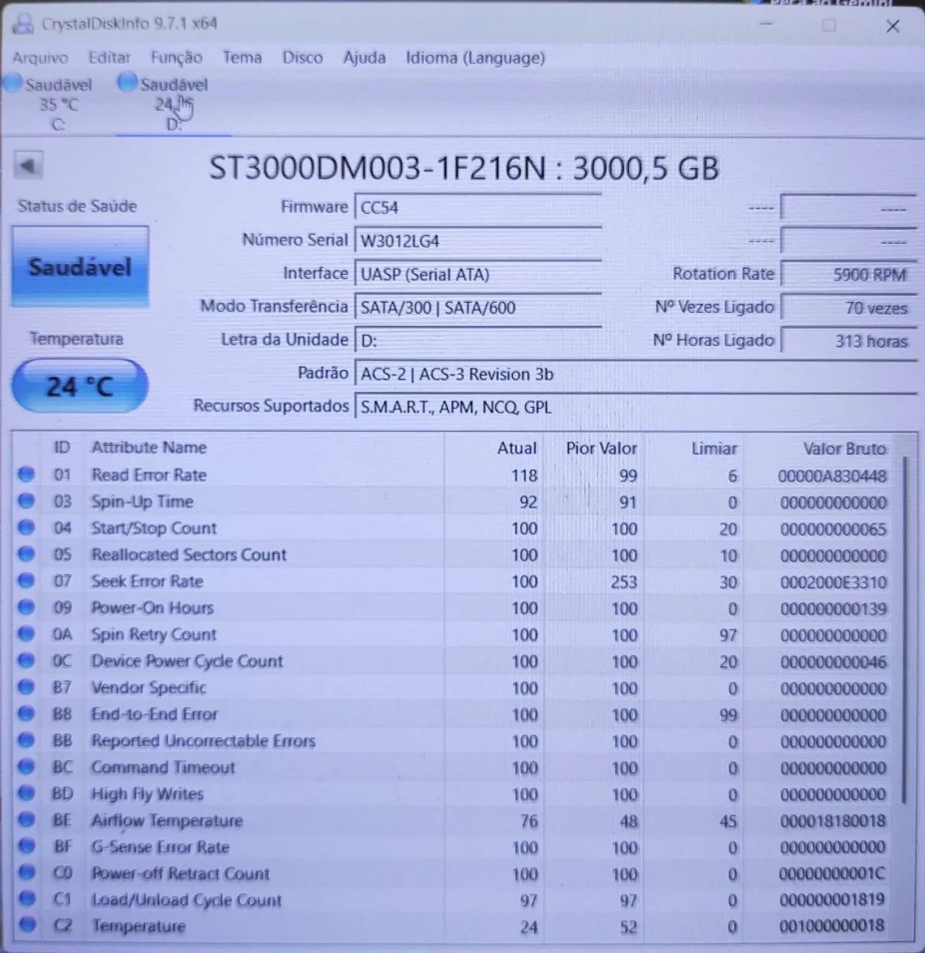
Task: Click status icon of High Fly Writes row
Action: point(26,793)
